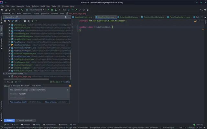
Task: Click the Group By icon in Commit toolbar
Action: click(x=25, y=21)
